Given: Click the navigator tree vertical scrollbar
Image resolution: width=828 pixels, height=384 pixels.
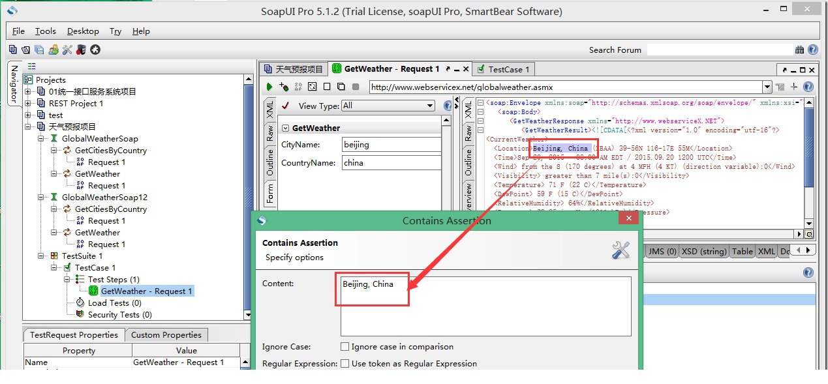Looking at the screenshot, I should [x=248, y=196].
